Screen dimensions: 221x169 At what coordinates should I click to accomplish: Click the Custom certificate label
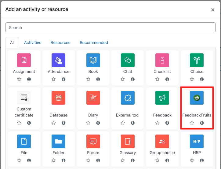pyautogui.click(x=24, y=112)
